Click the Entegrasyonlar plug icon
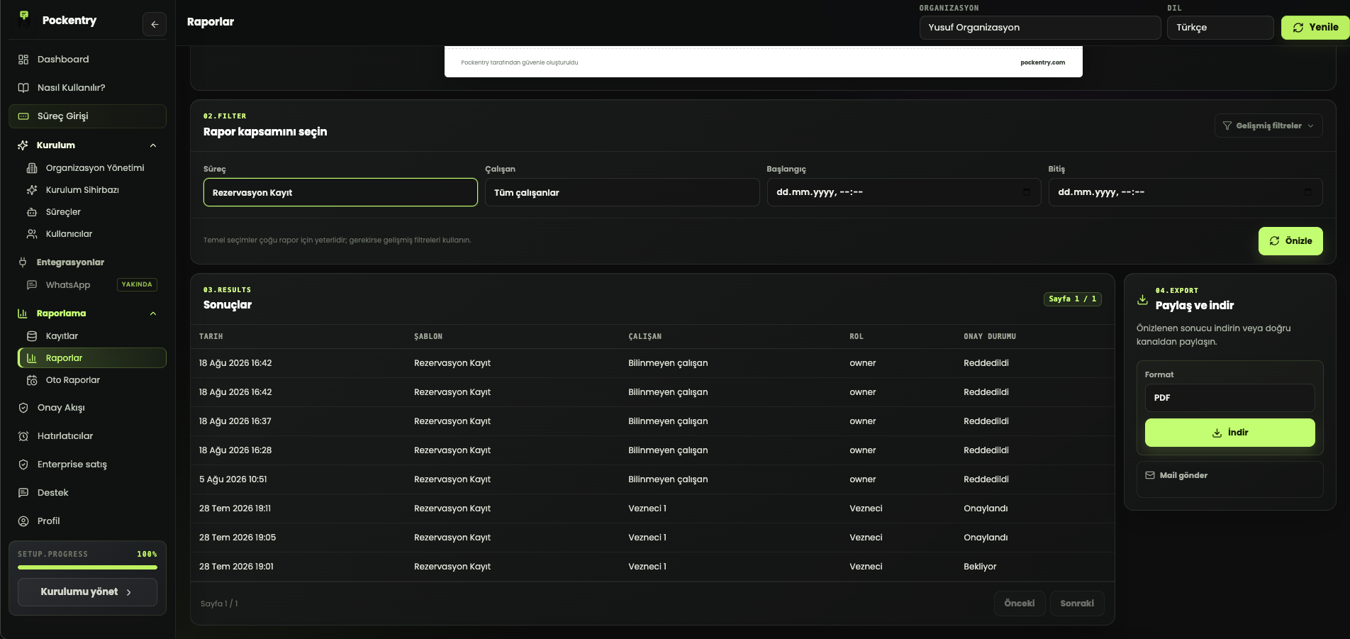This screenshot has width=1350, height=639. (x=23, y=262)
